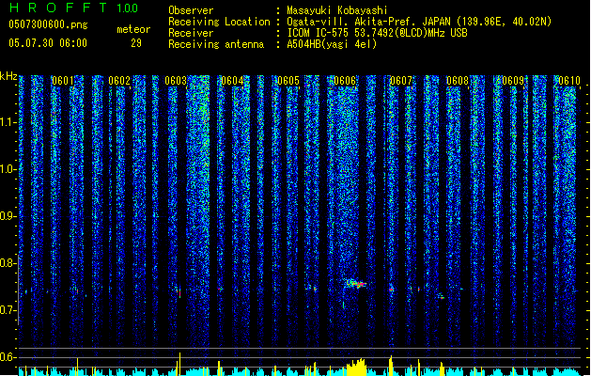Click the 1.1 kHz axis label
The height and width of the screenshot is (376, 591).
[x=8, y=122]
